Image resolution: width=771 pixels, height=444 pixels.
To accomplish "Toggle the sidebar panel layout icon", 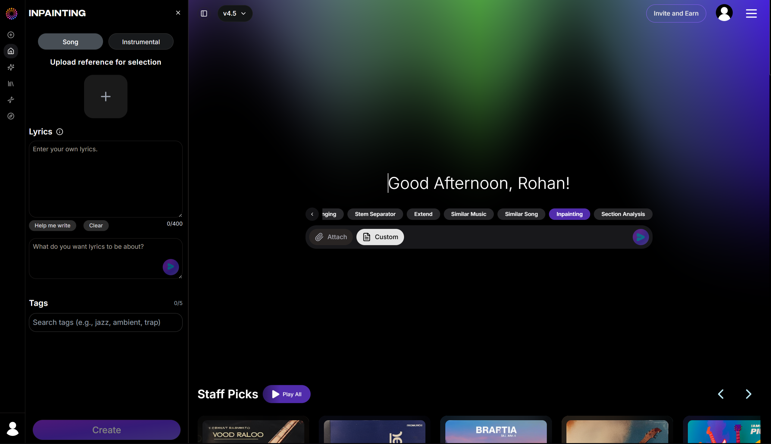I will [204, 14].
